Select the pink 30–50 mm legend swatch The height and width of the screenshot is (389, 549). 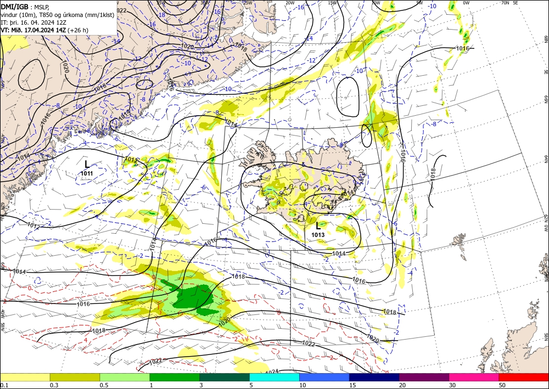coord(474,377)
